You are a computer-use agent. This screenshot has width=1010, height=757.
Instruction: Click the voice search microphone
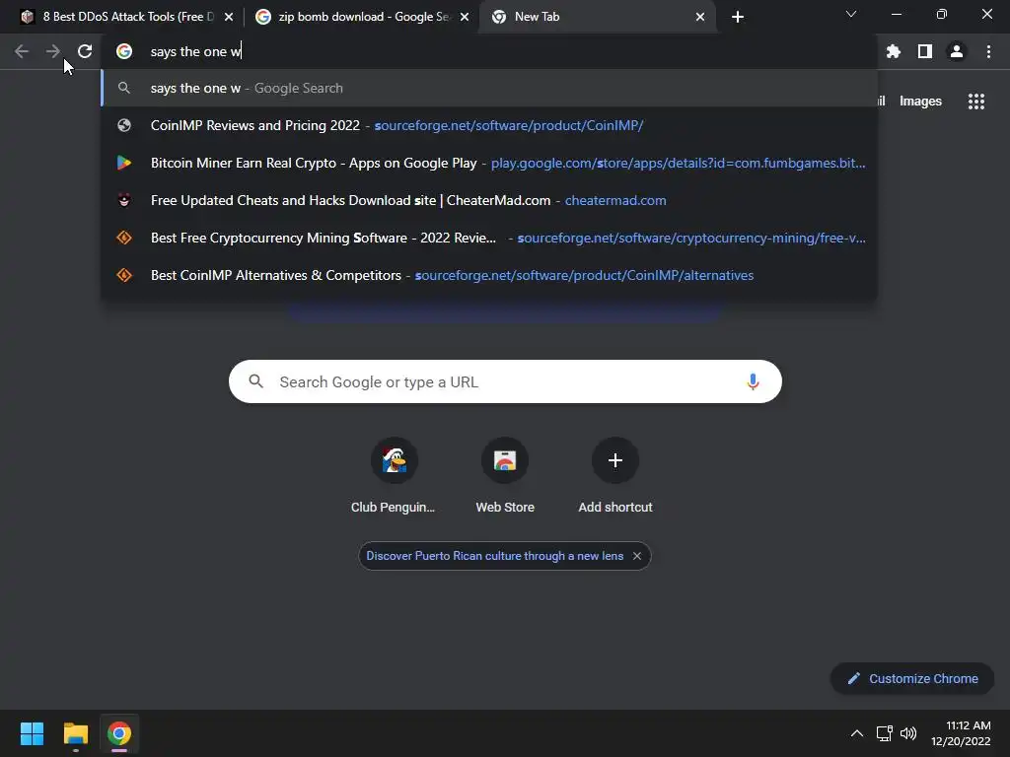point(753,381)
